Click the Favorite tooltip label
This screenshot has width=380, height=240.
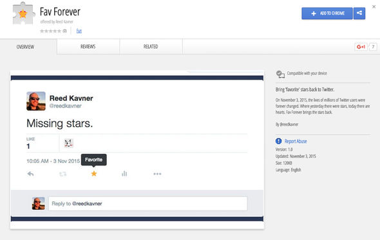94,160
